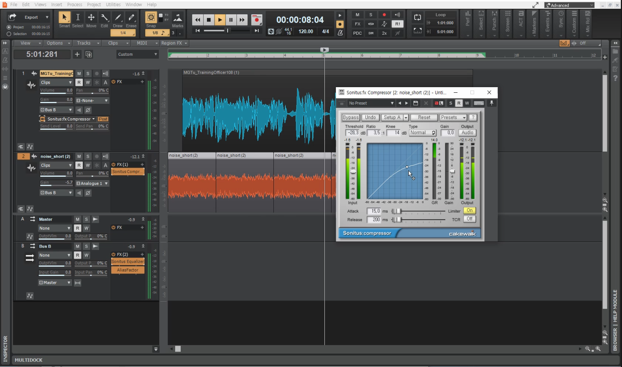The height and width of the screenshot is (367, 622).
Task: Open the Utilities menu
Action: coord(113,4)
